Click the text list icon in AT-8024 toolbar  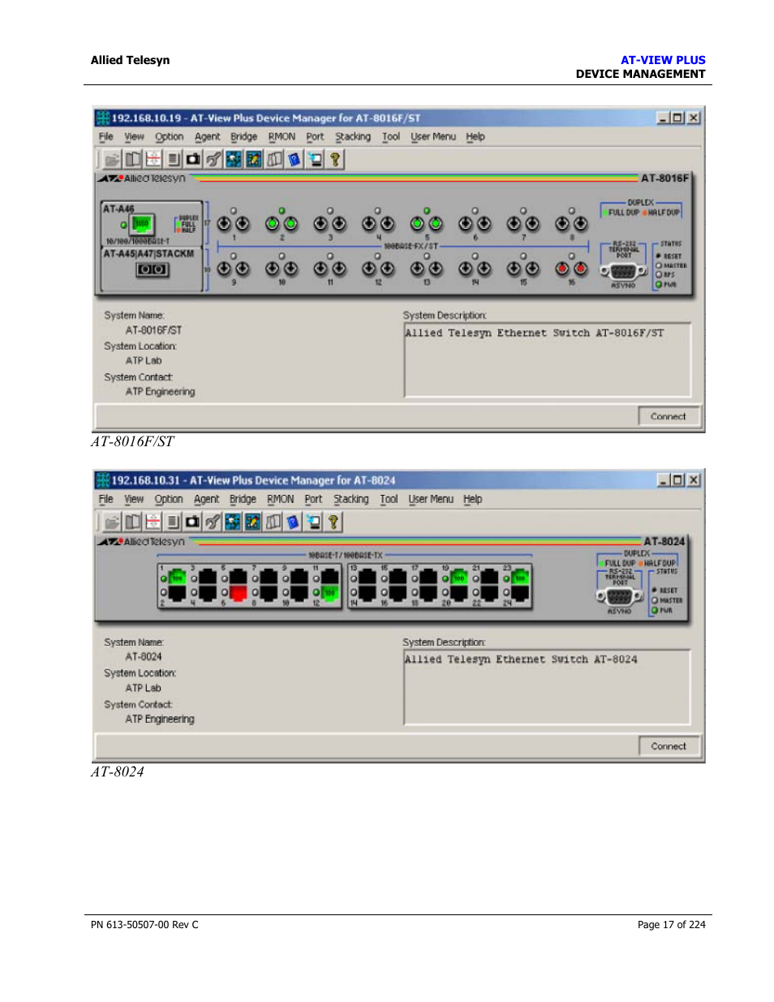[x=173, y=522]
